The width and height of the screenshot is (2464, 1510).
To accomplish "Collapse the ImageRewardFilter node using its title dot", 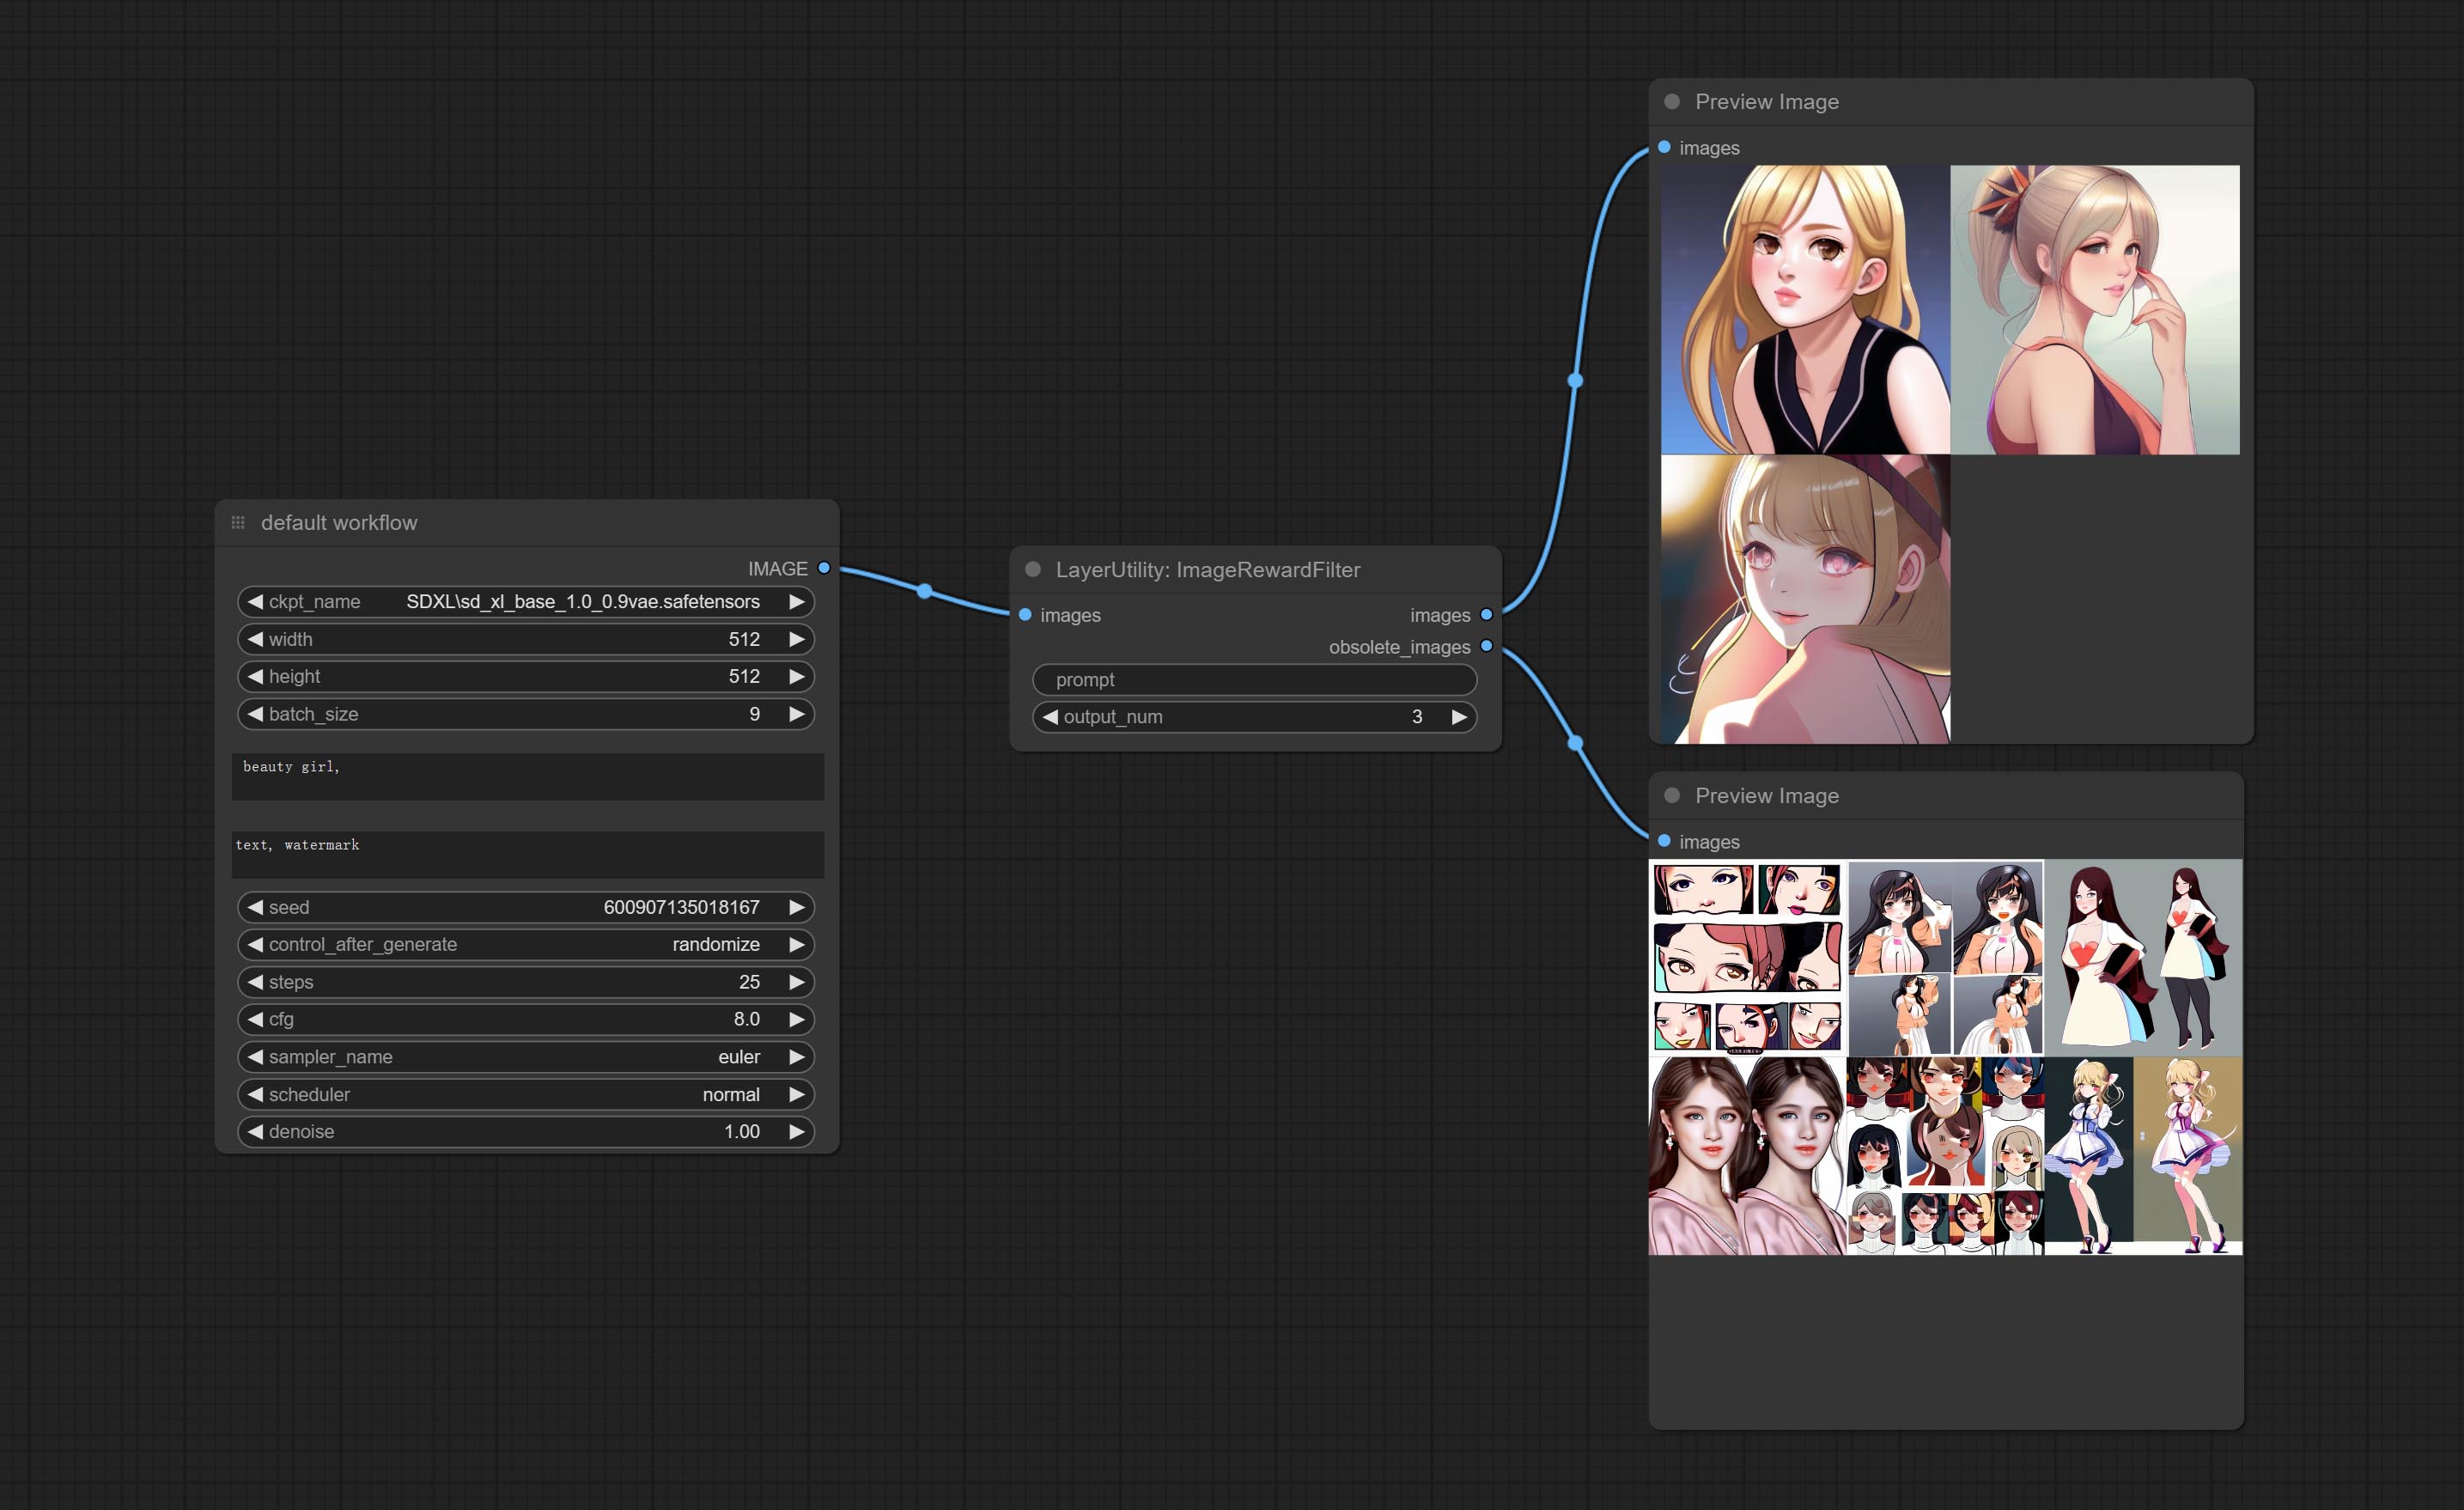I will coord(1033,570).
